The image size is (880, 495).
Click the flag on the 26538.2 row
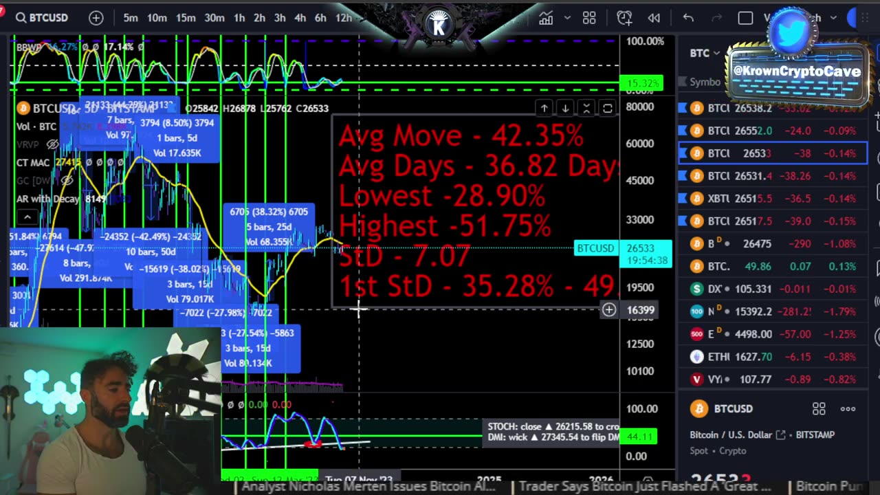(682, 108)
